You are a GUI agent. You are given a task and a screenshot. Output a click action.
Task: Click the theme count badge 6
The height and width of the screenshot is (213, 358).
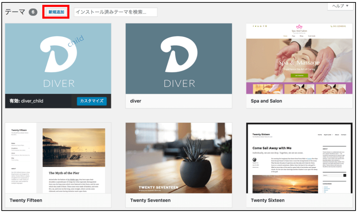(33, 12)
